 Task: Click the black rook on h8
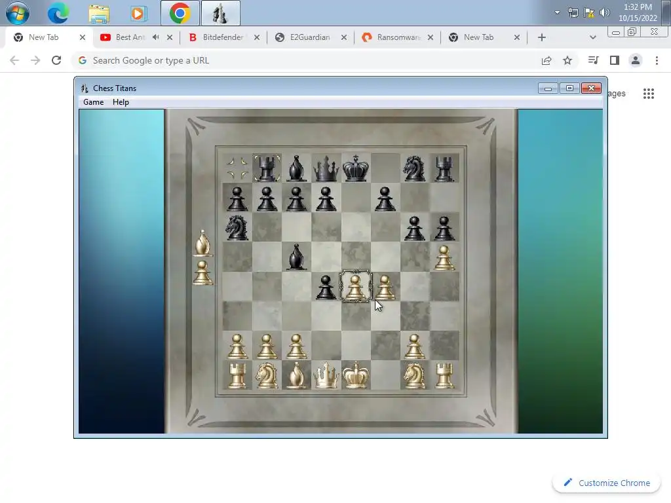pos(444,168)
